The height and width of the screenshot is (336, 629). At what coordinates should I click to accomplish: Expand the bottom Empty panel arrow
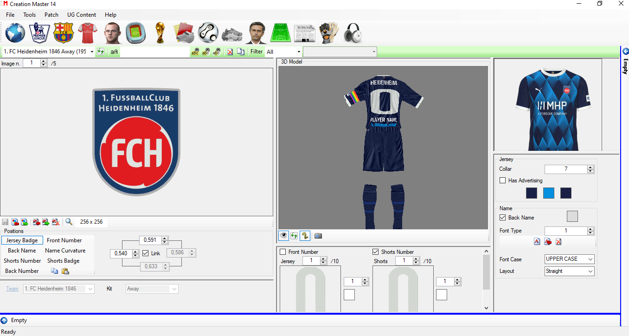pyautogui.click(x=4, y=320)
